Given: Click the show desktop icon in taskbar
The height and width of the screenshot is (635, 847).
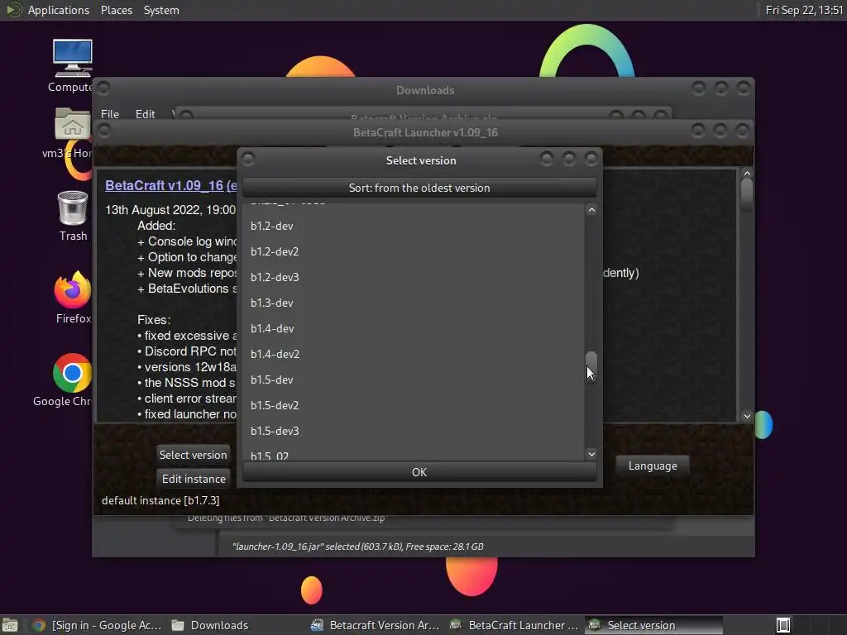Looking at the screenshot, I should click(10, 625).
